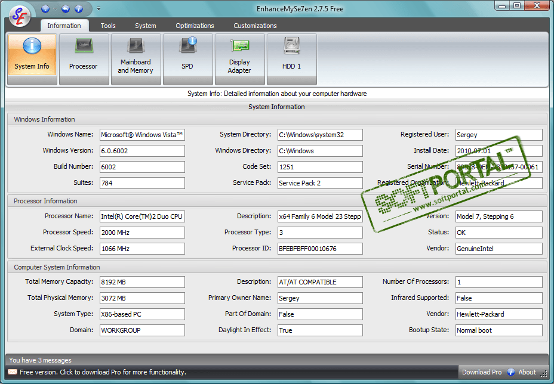Click the Code Set field 1251
Screen dimensions: 554x384
(x=320, y=167)
